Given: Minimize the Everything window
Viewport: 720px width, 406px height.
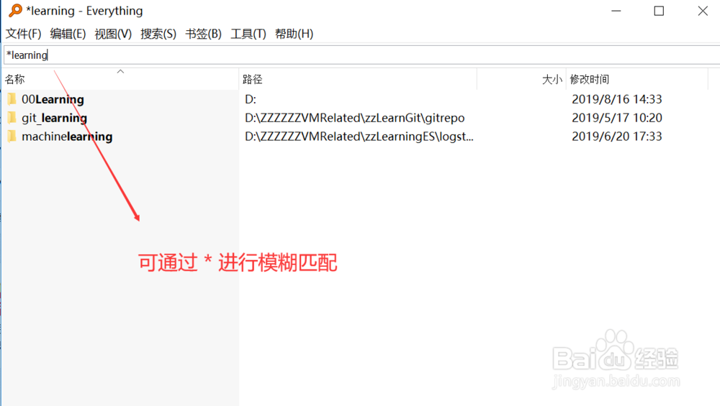Looking at the screenshot, I should [616, 11].
